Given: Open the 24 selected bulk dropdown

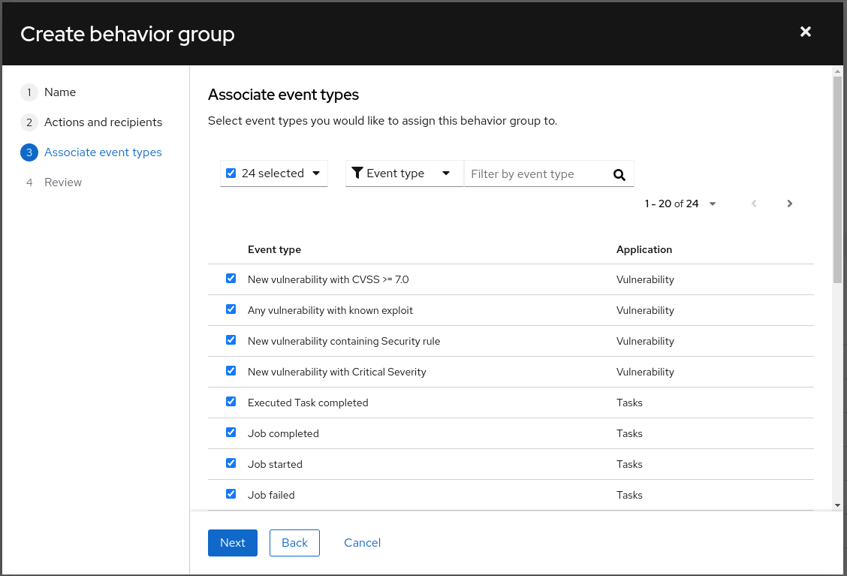Looking at the screenshot, I should [316, 173].
